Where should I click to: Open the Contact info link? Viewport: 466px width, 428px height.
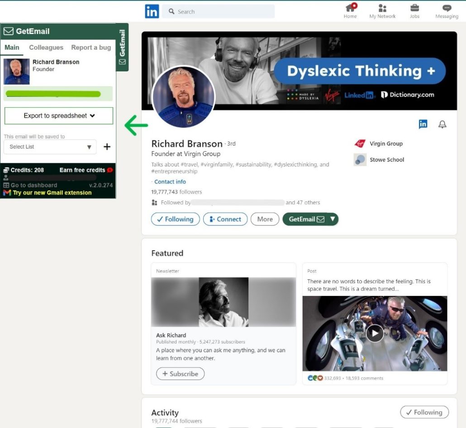tap(170, 181)
